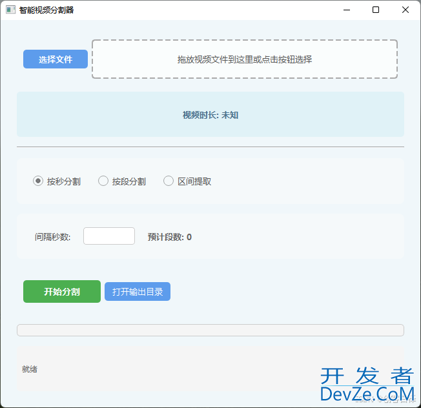Click the dashed video drop zone
The image size is (421, 408).
tap(245, 59)
